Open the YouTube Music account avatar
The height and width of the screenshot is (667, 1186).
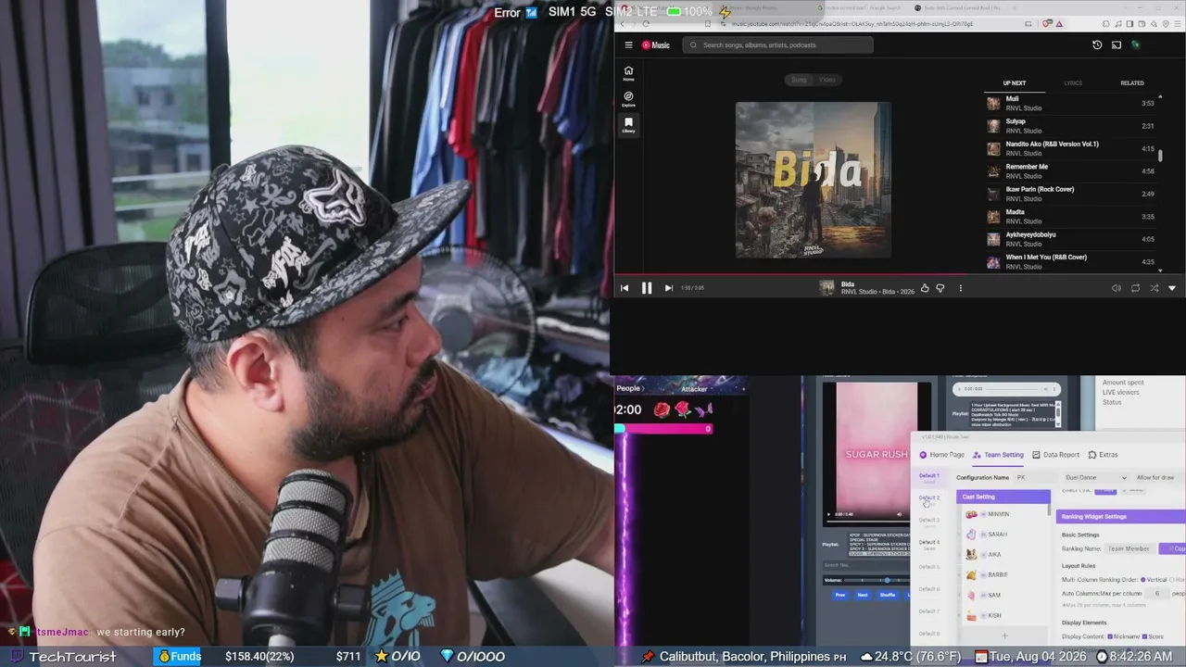point(1135,44)
